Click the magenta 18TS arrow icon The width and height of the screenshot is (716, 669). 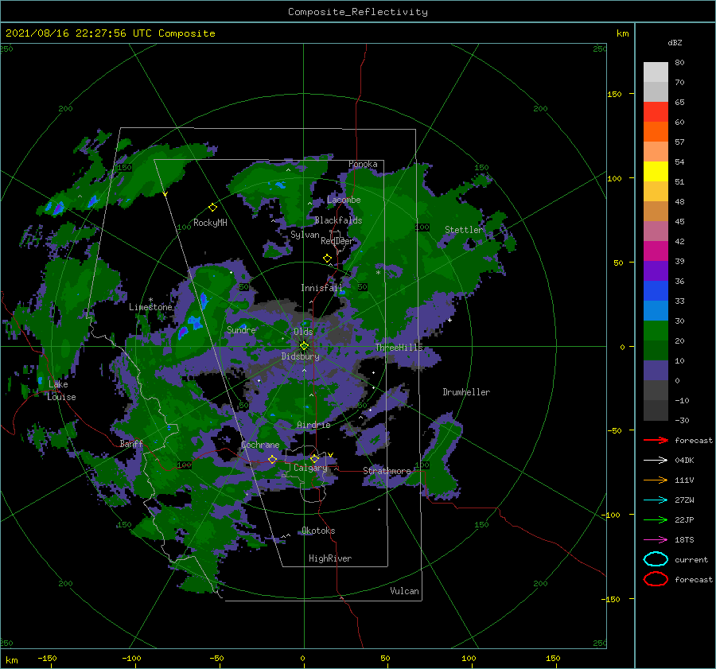point(656,540)
